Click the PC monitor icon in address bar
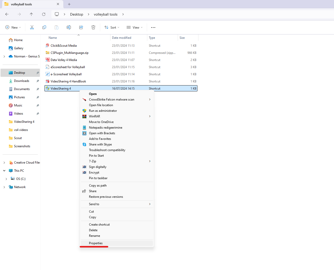This screenshot has height=270, width=334. [57, 14]
